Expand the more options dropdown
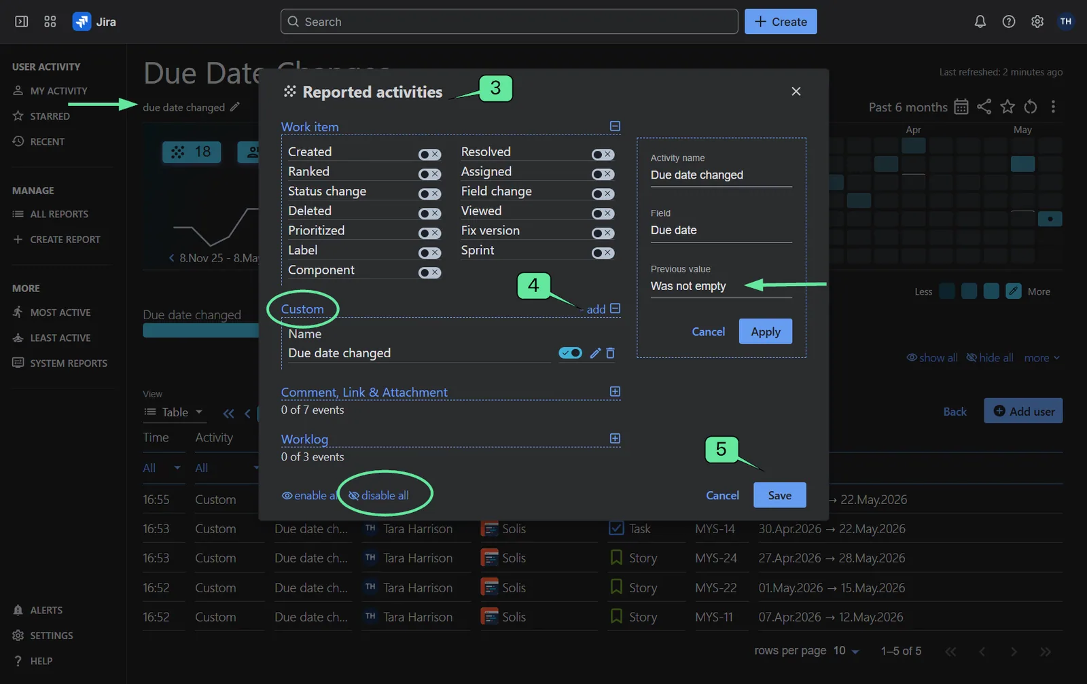Screen dimensions: 1087x684 [1041, 358]
